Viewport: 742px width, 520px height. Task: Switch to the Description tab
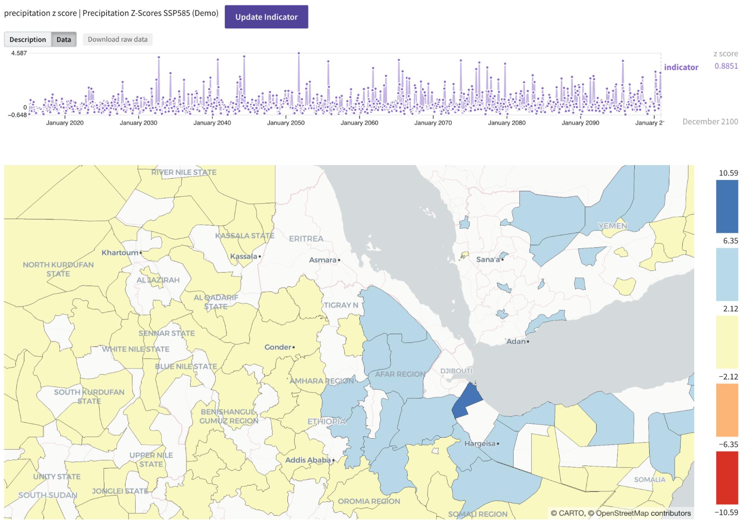pos(28,40)
